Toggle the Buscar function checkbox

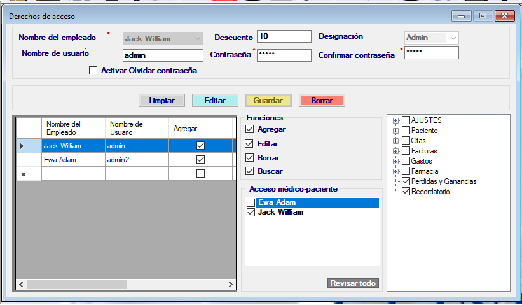[249, 171]
